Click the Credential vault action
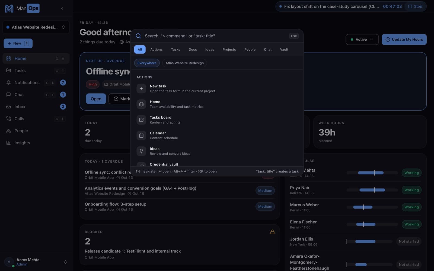The image size is (434, 271). click(217, 164)
